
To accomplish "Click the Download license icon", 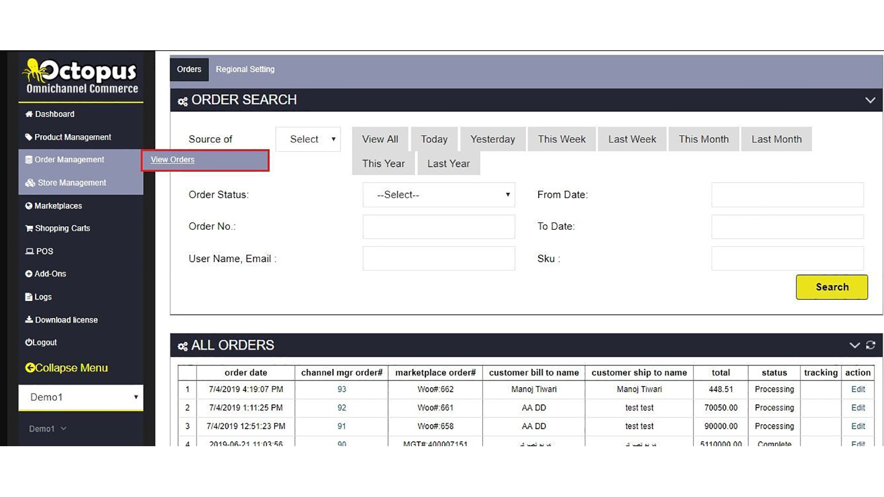I will [29, 320].
